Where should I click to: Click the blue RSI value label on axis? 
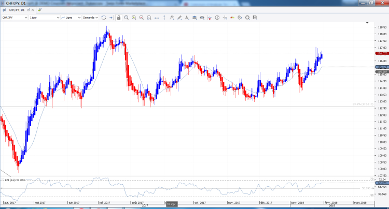pos(382,183)
